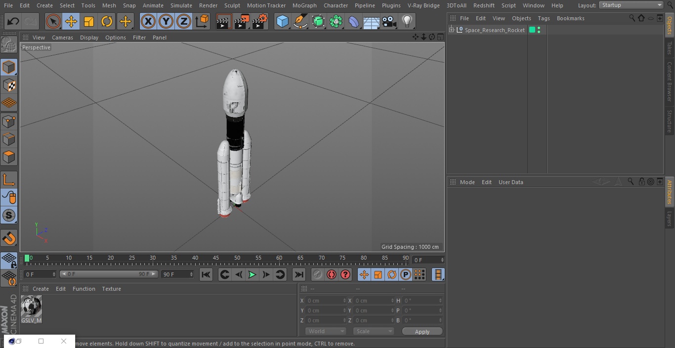This screenshot has height=348, width=675.
Task: Toggle the Z axis lock
Action: (x=184, y=21)
